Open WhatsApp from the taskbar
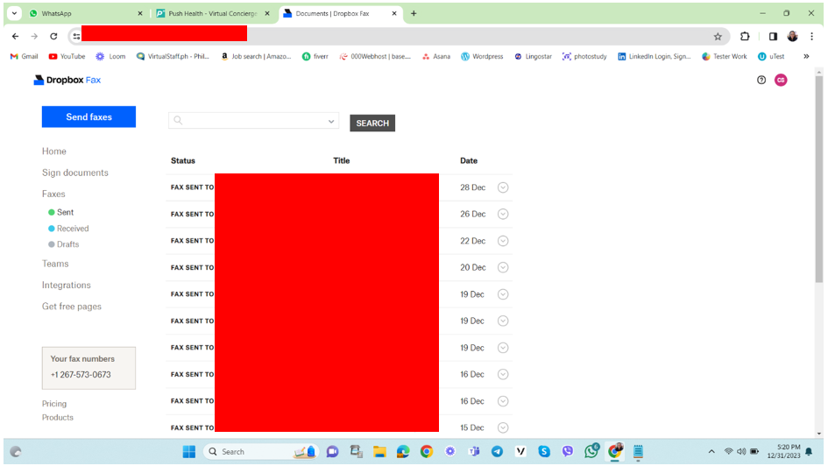828x466 pixels. (591, 451)
